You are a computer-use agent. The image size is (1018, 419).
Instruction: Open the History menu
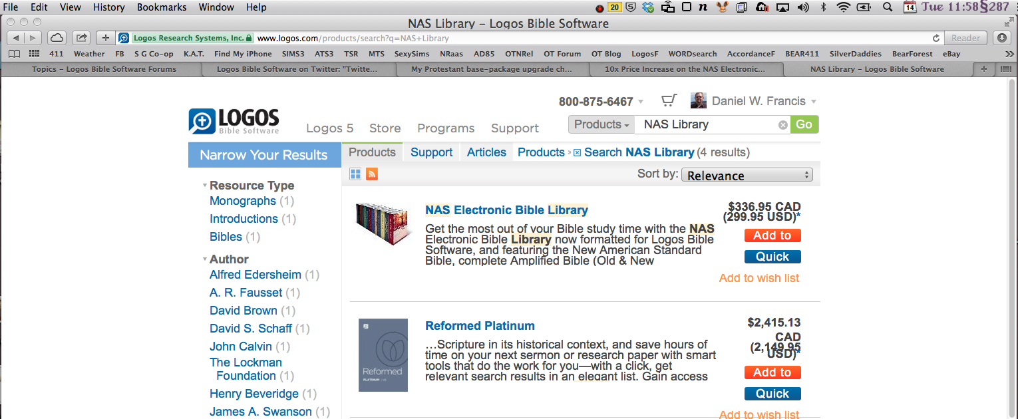tap(109, 7)
